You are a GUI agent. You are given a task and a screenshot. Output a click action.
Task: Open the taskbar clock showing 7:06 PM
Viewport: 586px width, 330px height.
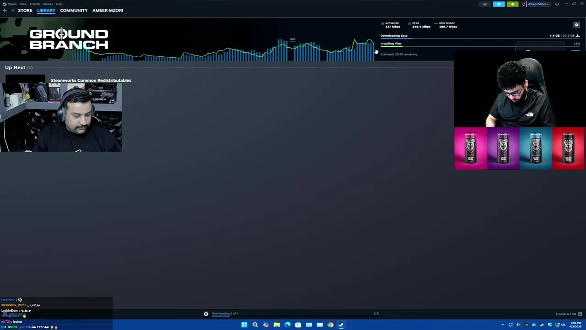[x=575, y=325]
